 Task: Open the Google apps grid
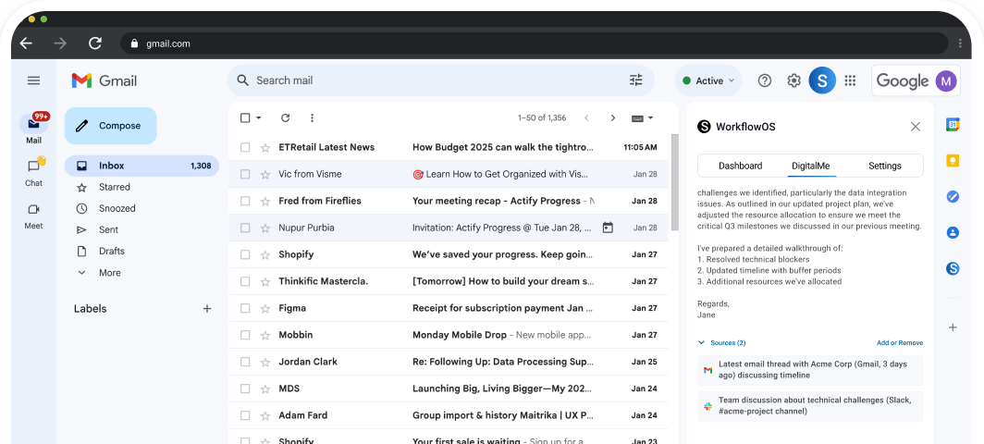850,80
